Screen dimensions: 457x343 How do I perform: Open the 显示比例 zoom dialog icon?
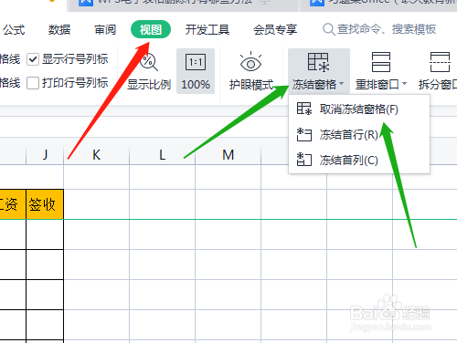[x=149, y=62]
